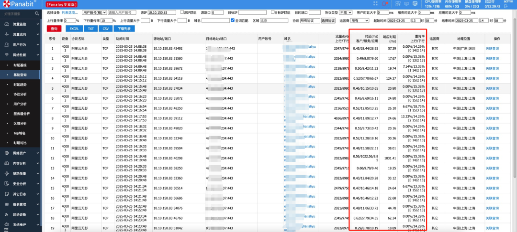
Task: Open the 时延基线 submenu item
Action: click(20, 65)
